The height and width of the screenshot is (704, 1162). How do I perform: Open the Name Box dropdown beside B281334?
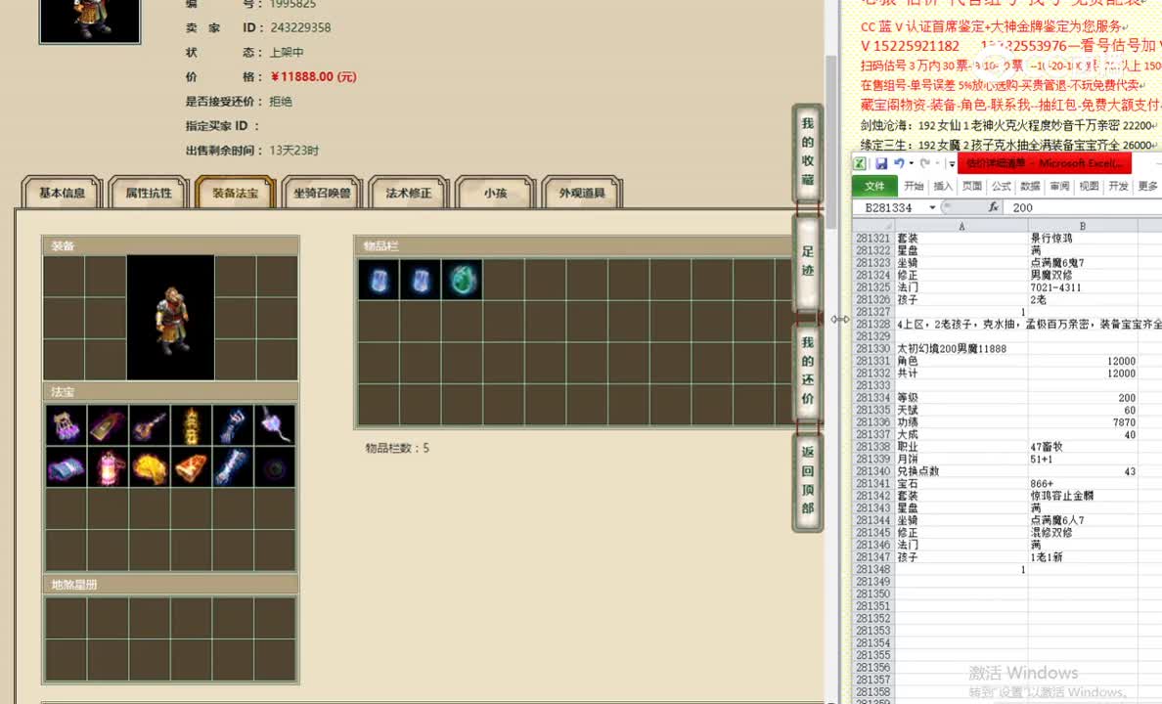(x=932, y=208)
